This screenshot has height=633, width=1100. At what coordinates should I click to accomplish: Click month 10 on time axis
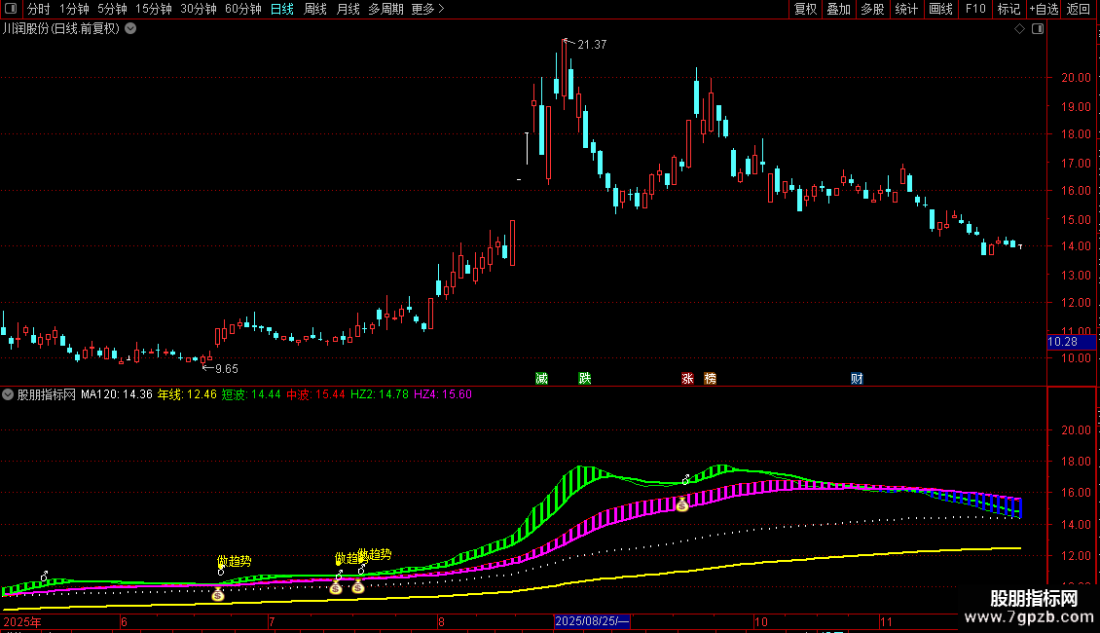pos(761,621)
